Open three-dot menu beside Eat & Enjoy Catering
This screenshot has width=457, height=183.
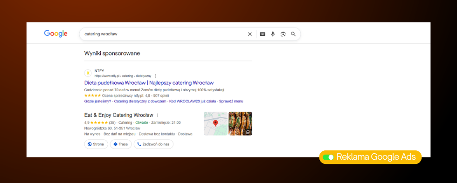pyautogui.click(x=158, y=115)
